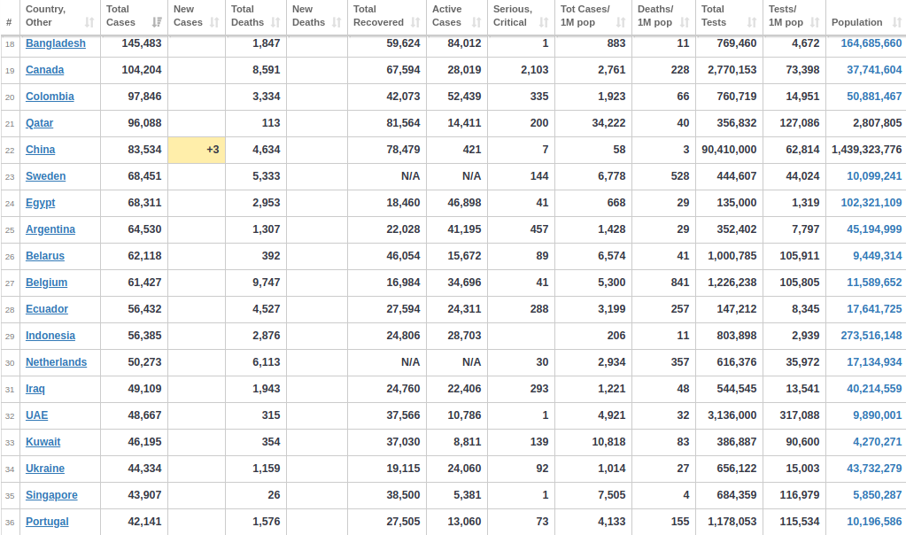
Task: Open the Sweden country link
Action: click(x=46, y=176)
